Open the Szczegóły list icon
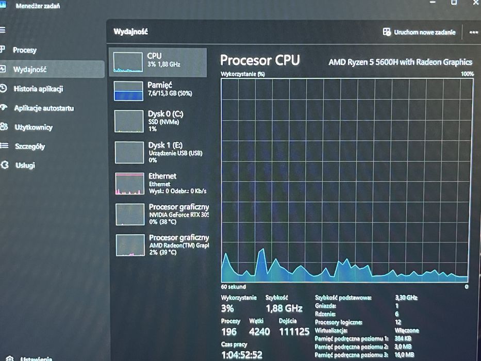This screenshot has width=481, height=361. (4, 145)
